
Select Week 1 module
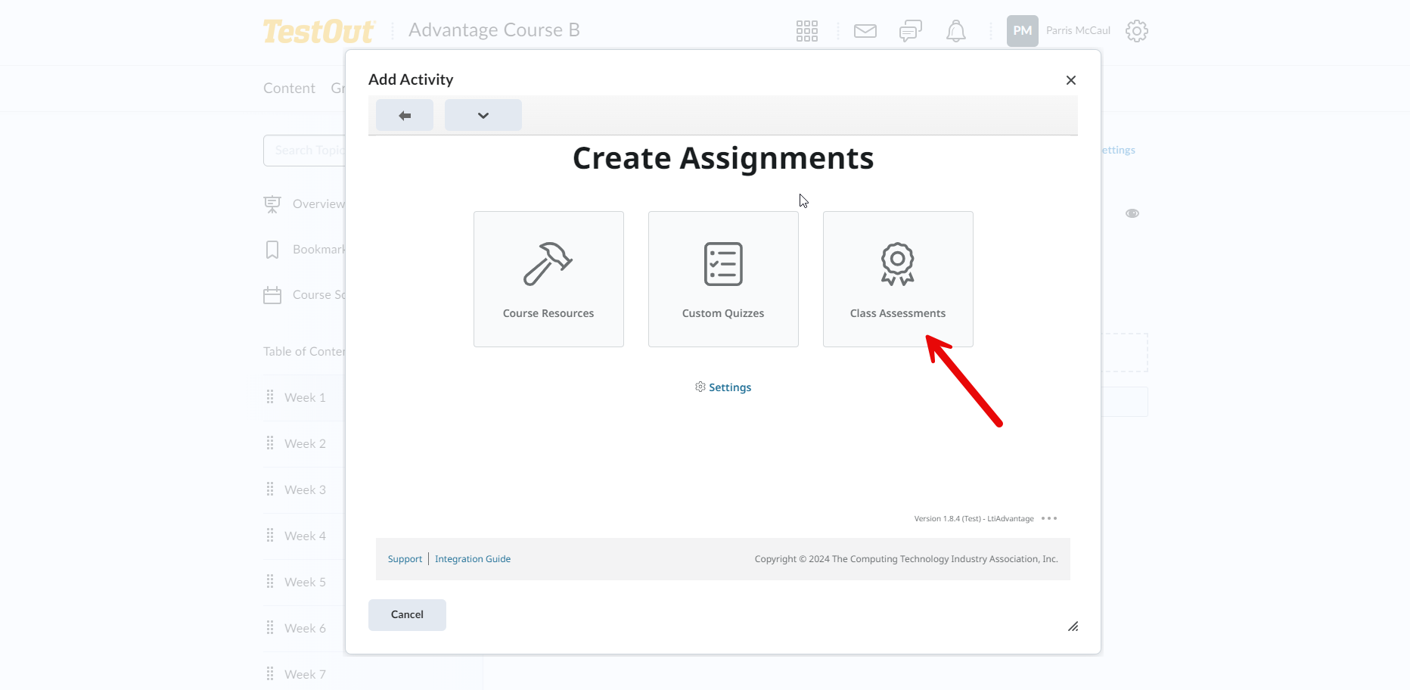point(305,398)
